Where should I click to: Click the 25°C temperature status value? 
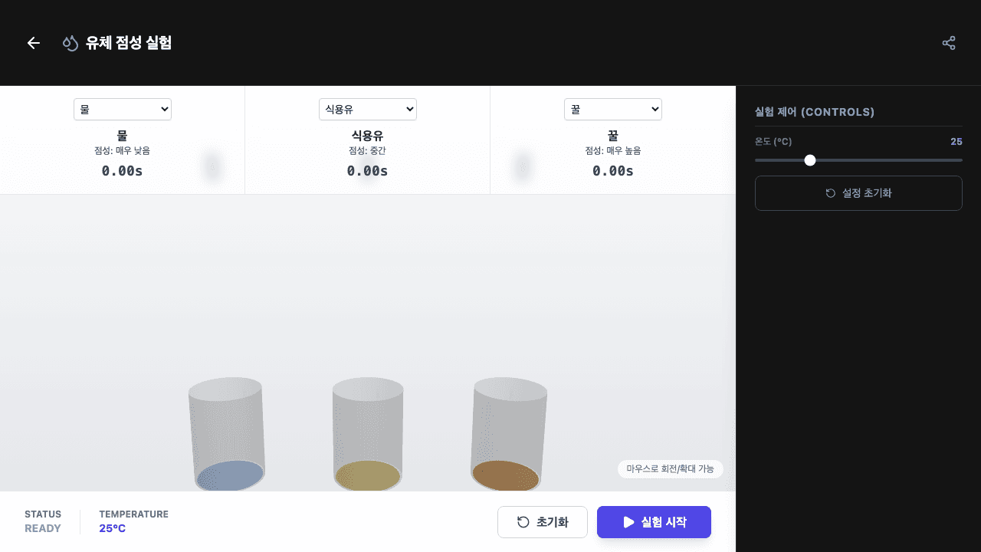pyautogui.click(x=112, y=528)
